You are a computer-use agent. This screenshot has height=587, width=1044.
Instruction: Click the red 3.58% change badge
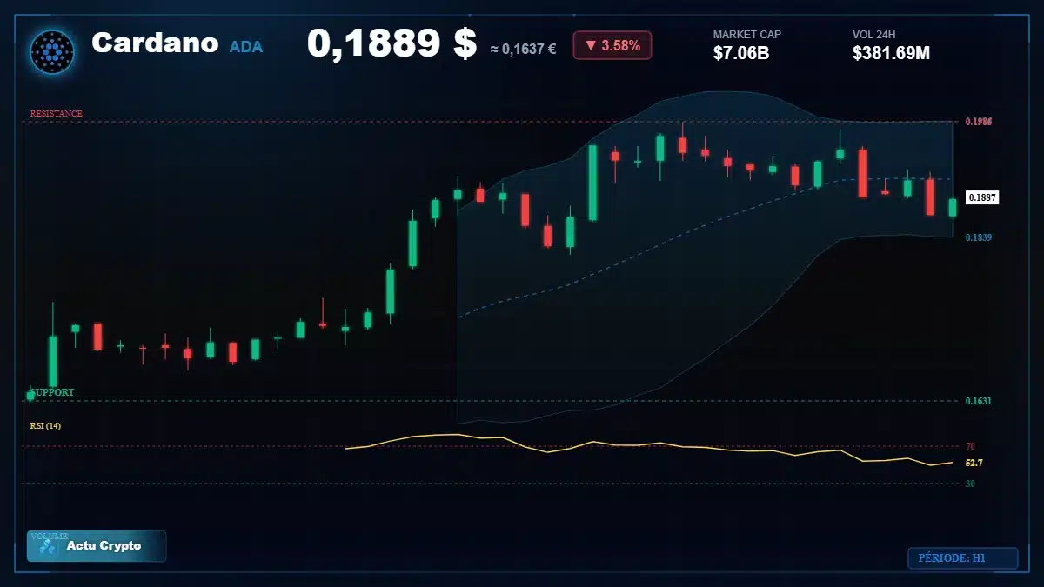click(x=612, y=45)
